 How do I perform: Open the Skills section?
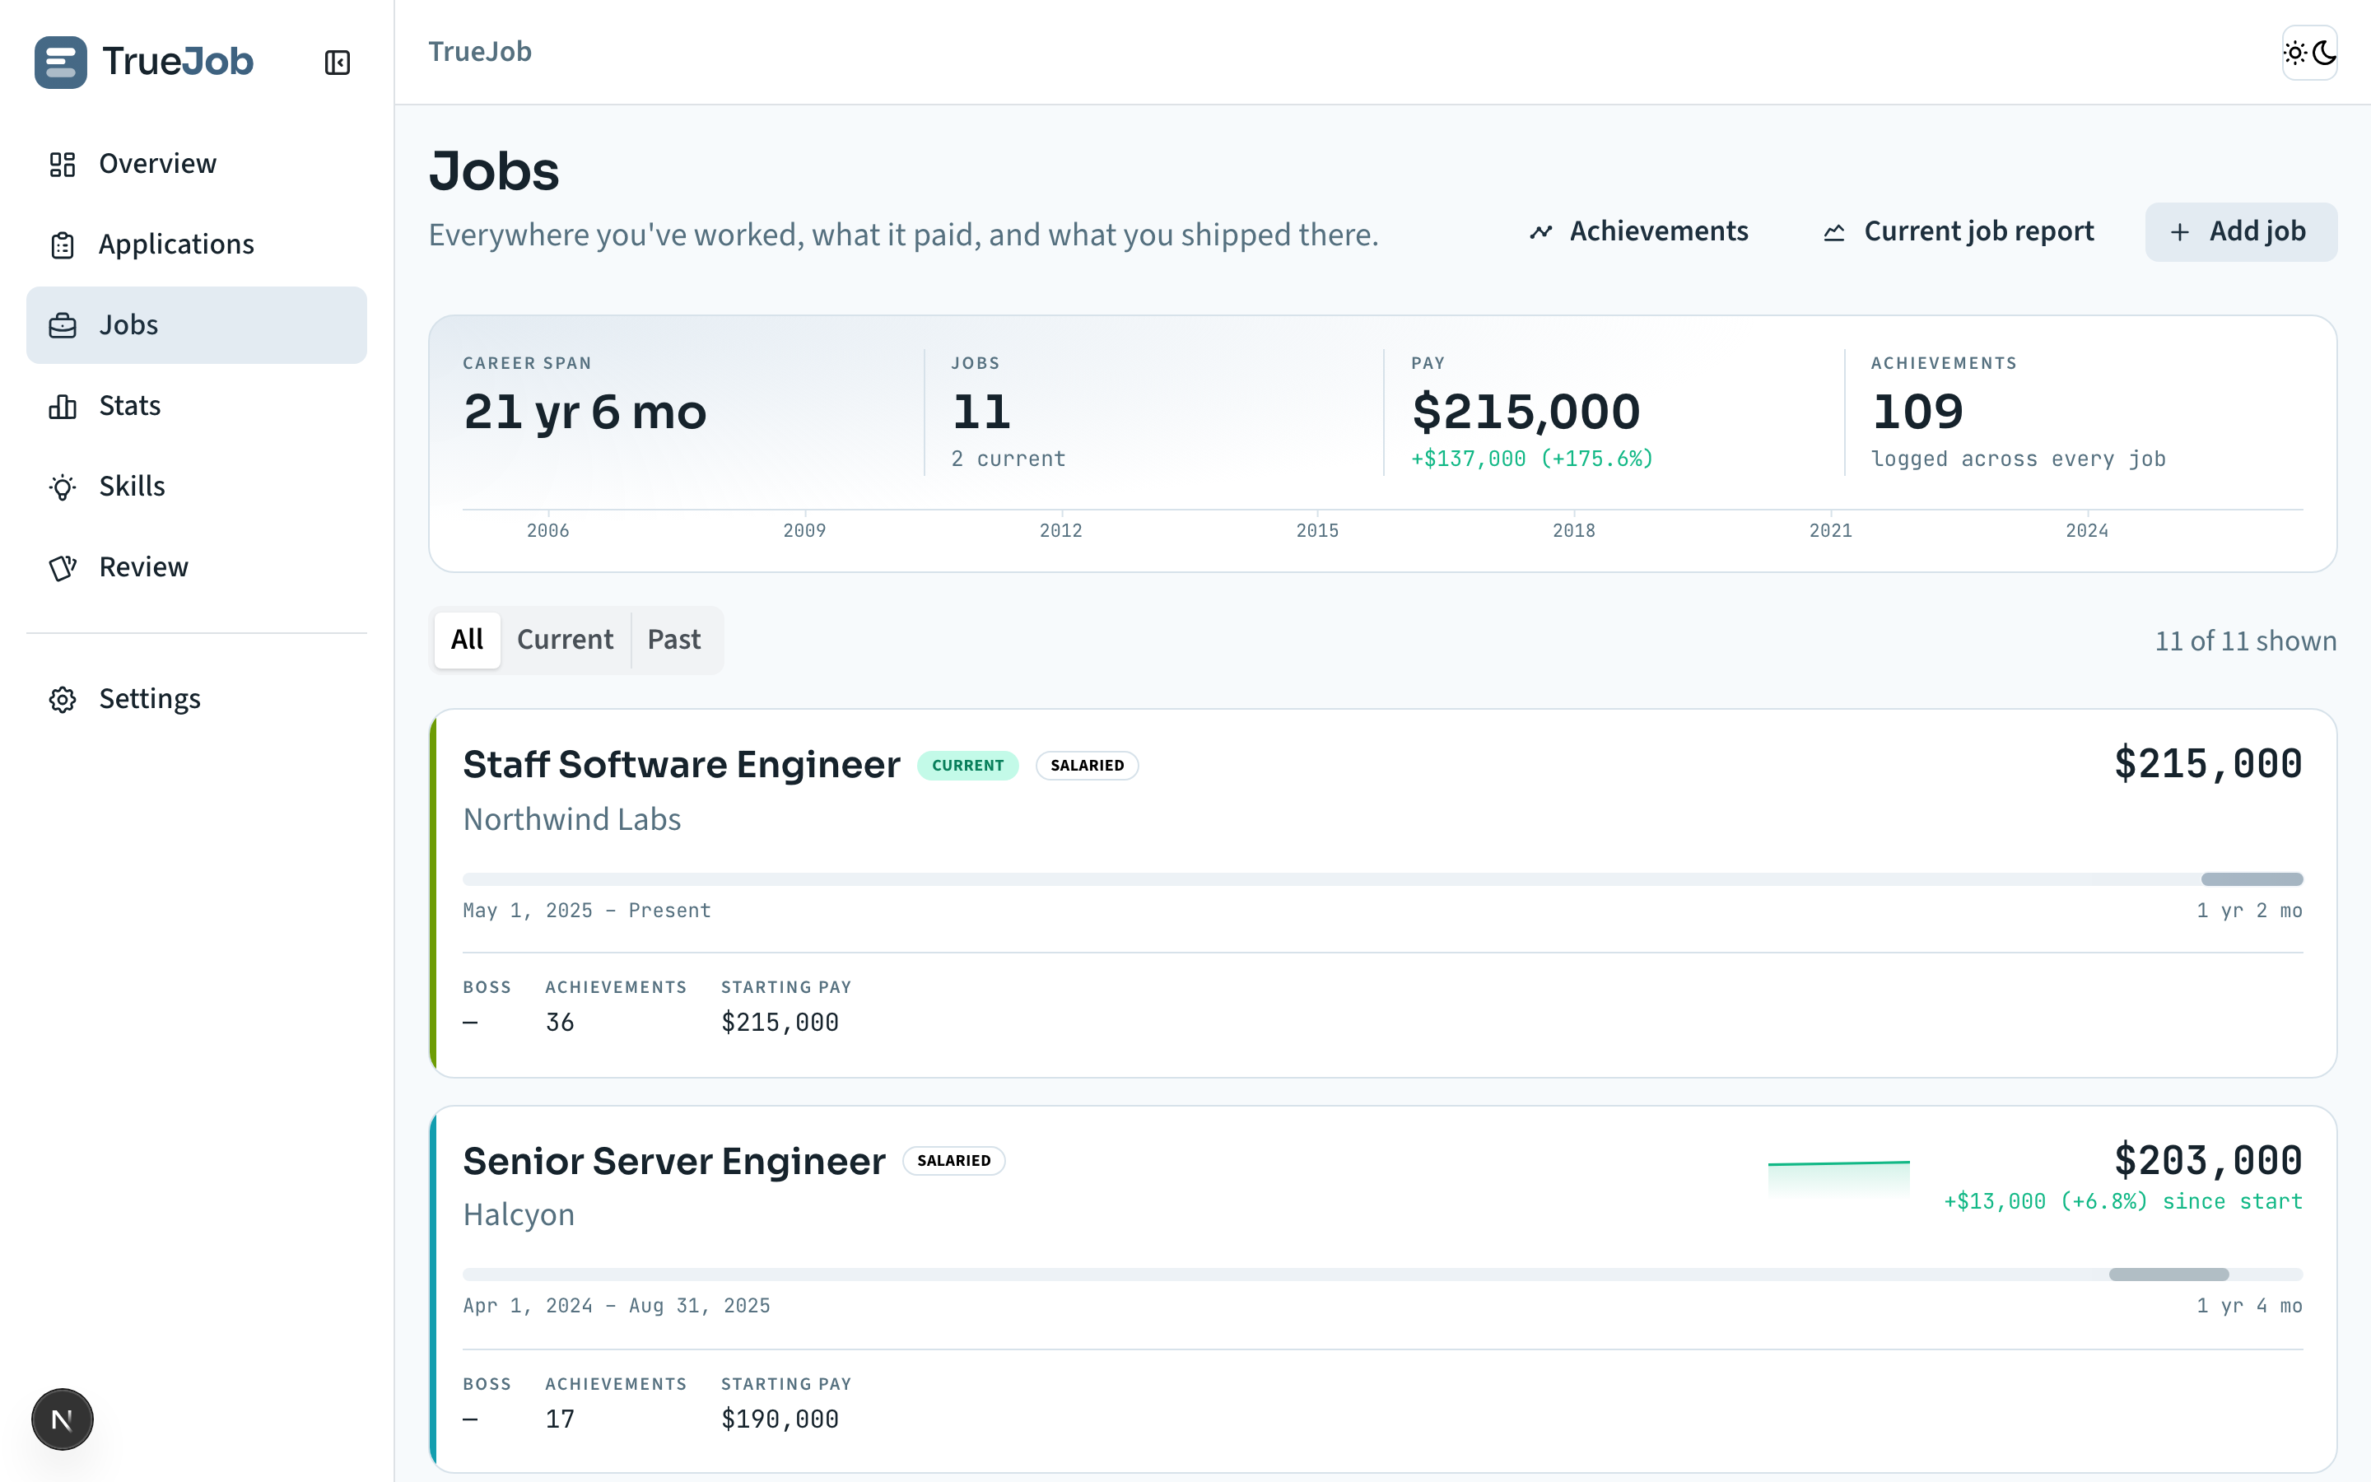point(196,487)
